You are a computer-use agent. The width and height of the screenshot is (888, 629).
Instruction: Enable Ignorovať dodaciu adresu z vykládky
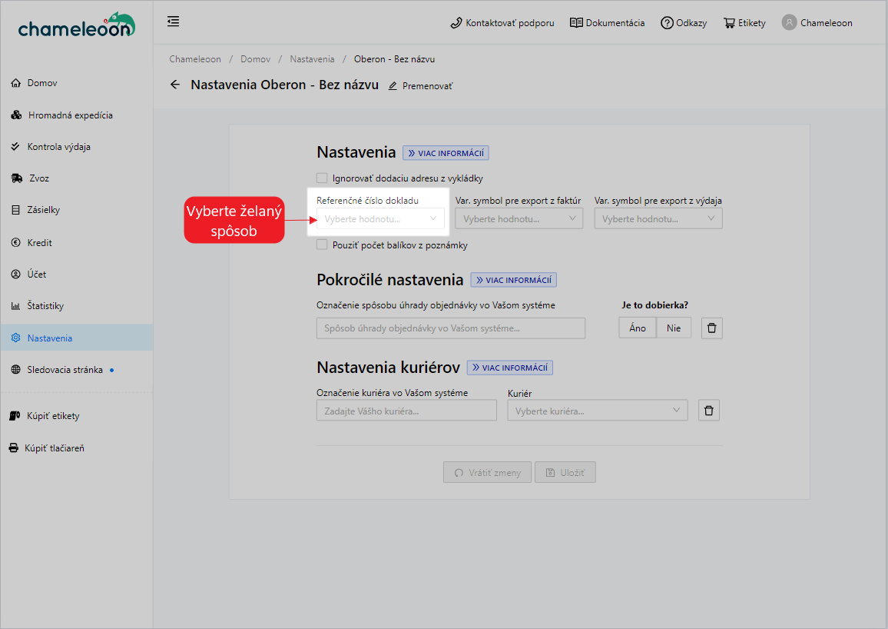pyautogui.click(x=322, y=178)
